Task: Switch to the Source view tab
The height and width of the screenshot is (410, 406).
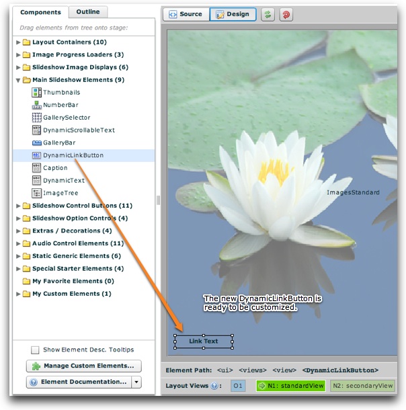Action: [x=186, y=14]
